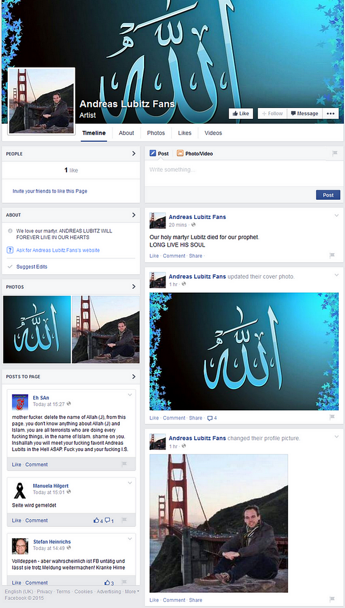Viewport: 345px width, 608px height.
Task: Open the large cover photo image in post
Action: 244,351
